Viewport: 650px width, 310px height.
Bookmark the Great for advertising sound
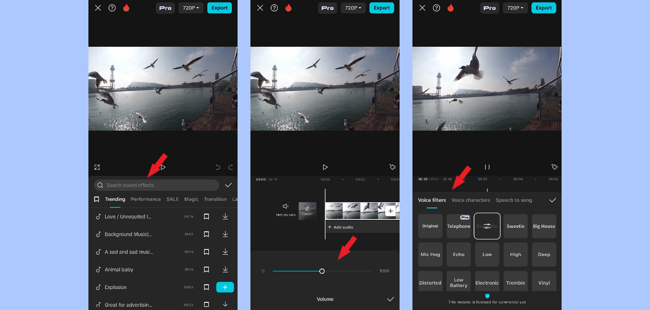click(x=206, y=304)
